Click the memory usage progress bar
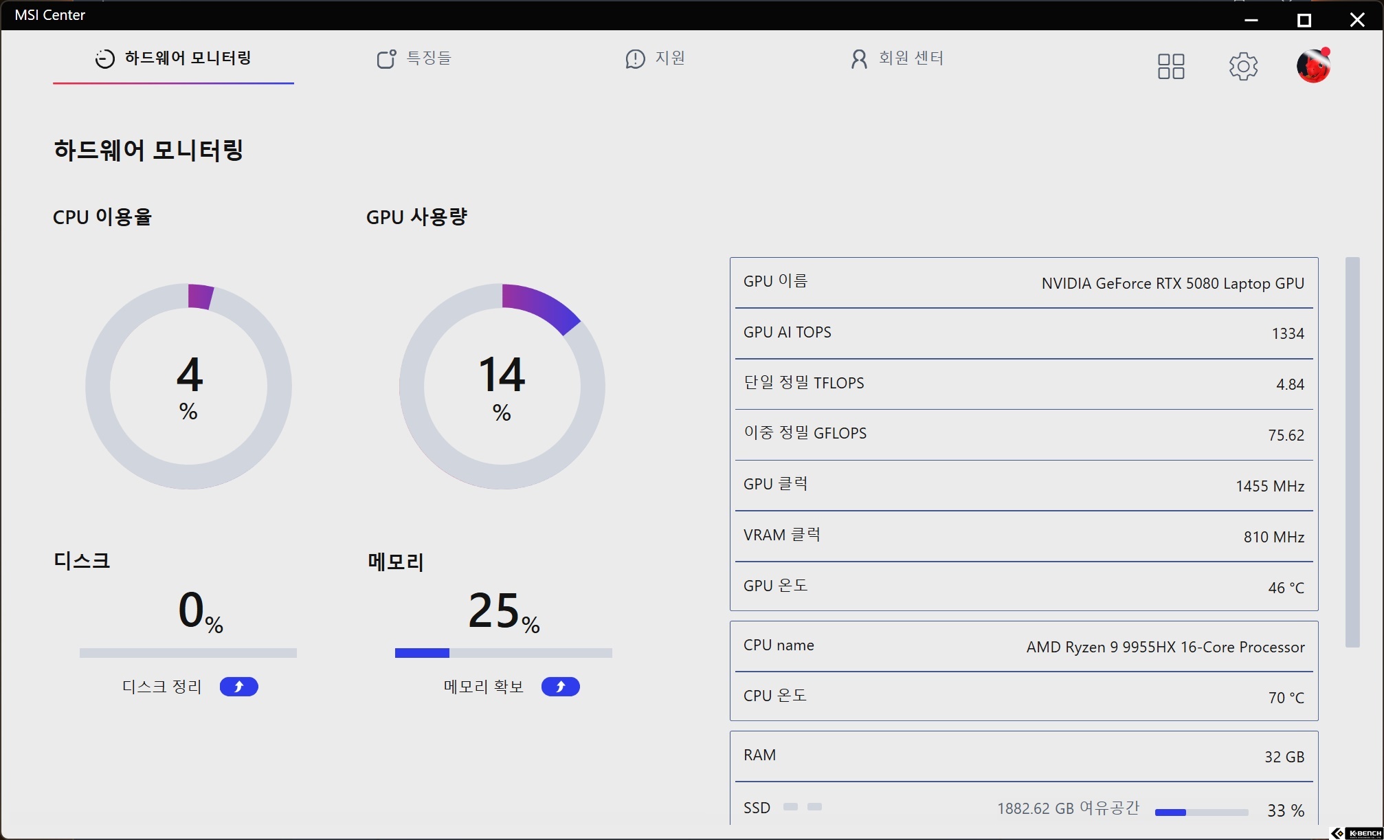 tap(503, 653)
